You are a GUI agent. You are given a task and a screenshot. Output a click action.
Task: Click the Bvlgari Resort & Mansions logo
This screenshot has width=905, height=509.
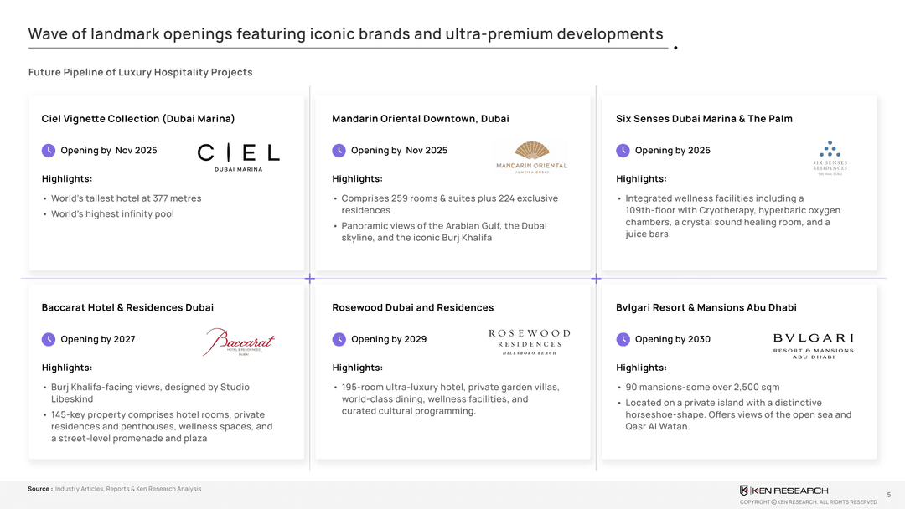pos(813,346)
